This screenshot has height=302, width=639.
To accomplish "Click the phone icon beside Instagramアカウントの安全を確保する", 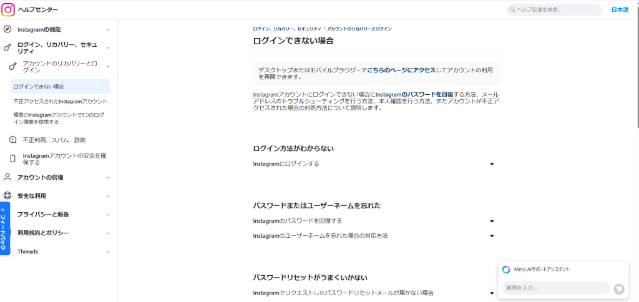I will 13,158.
